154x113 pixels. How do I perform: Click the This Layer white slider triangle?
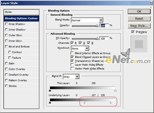(x=115, y=90)
